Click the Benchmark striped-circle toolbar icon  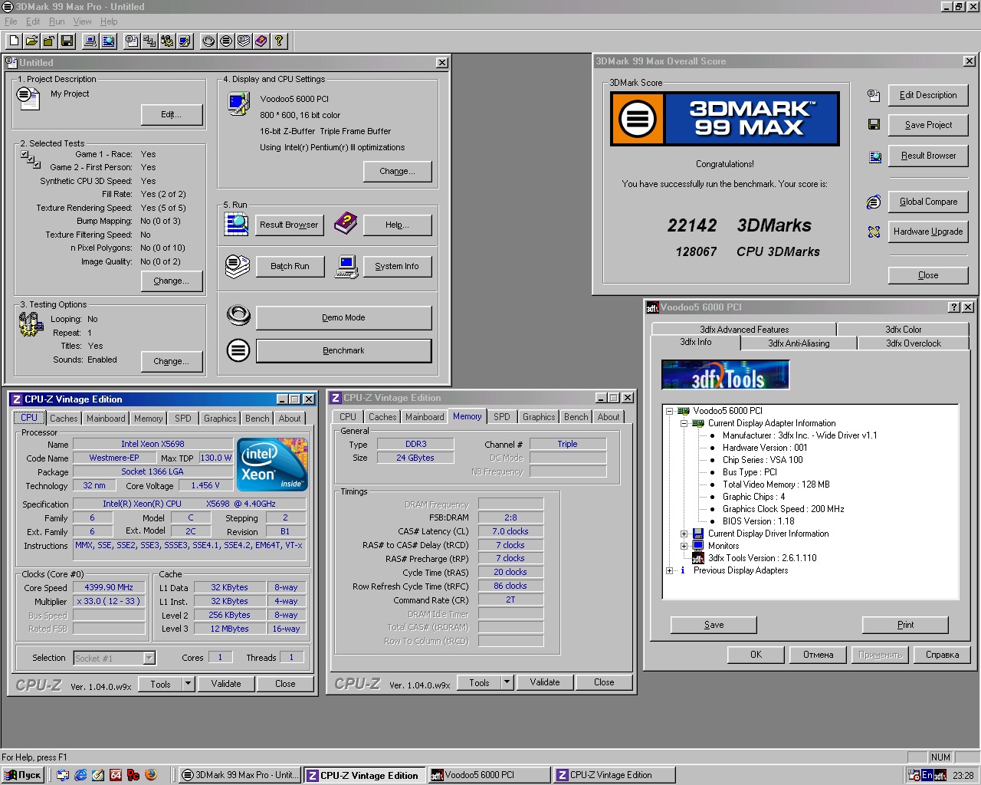coord(226,41)
